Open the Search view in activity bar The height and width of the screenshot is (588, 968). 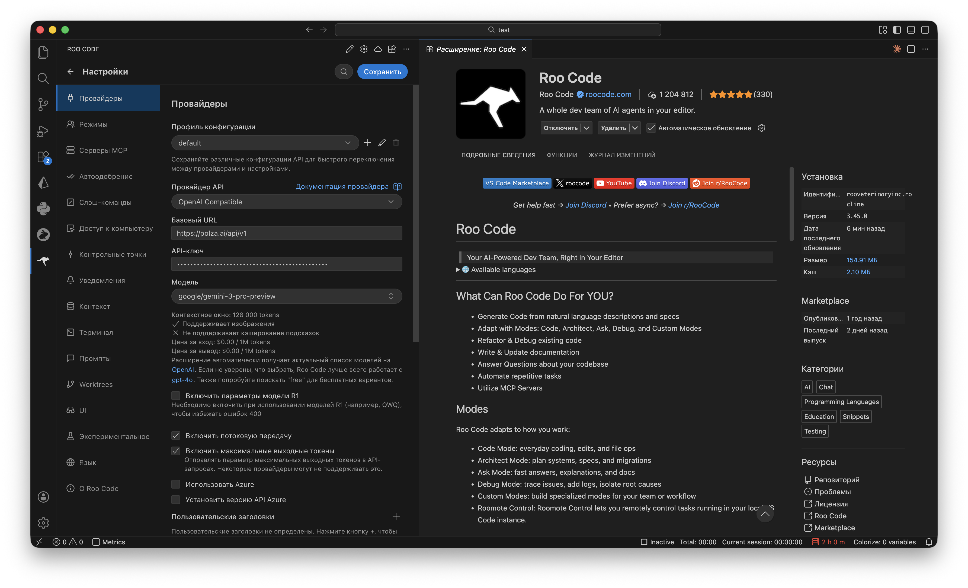coord(43,79)
